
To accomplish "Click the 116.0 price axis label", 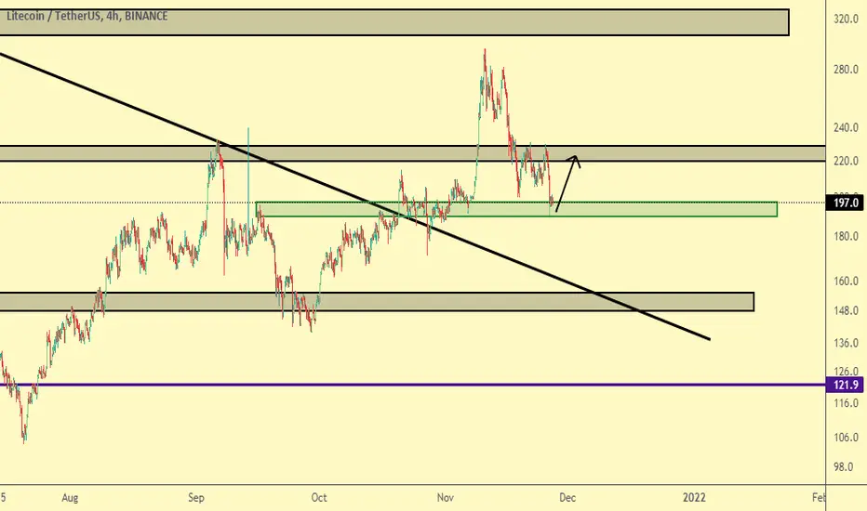I will coord(846,403).
